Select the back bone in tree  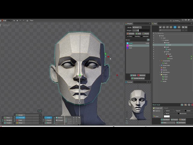170,56
